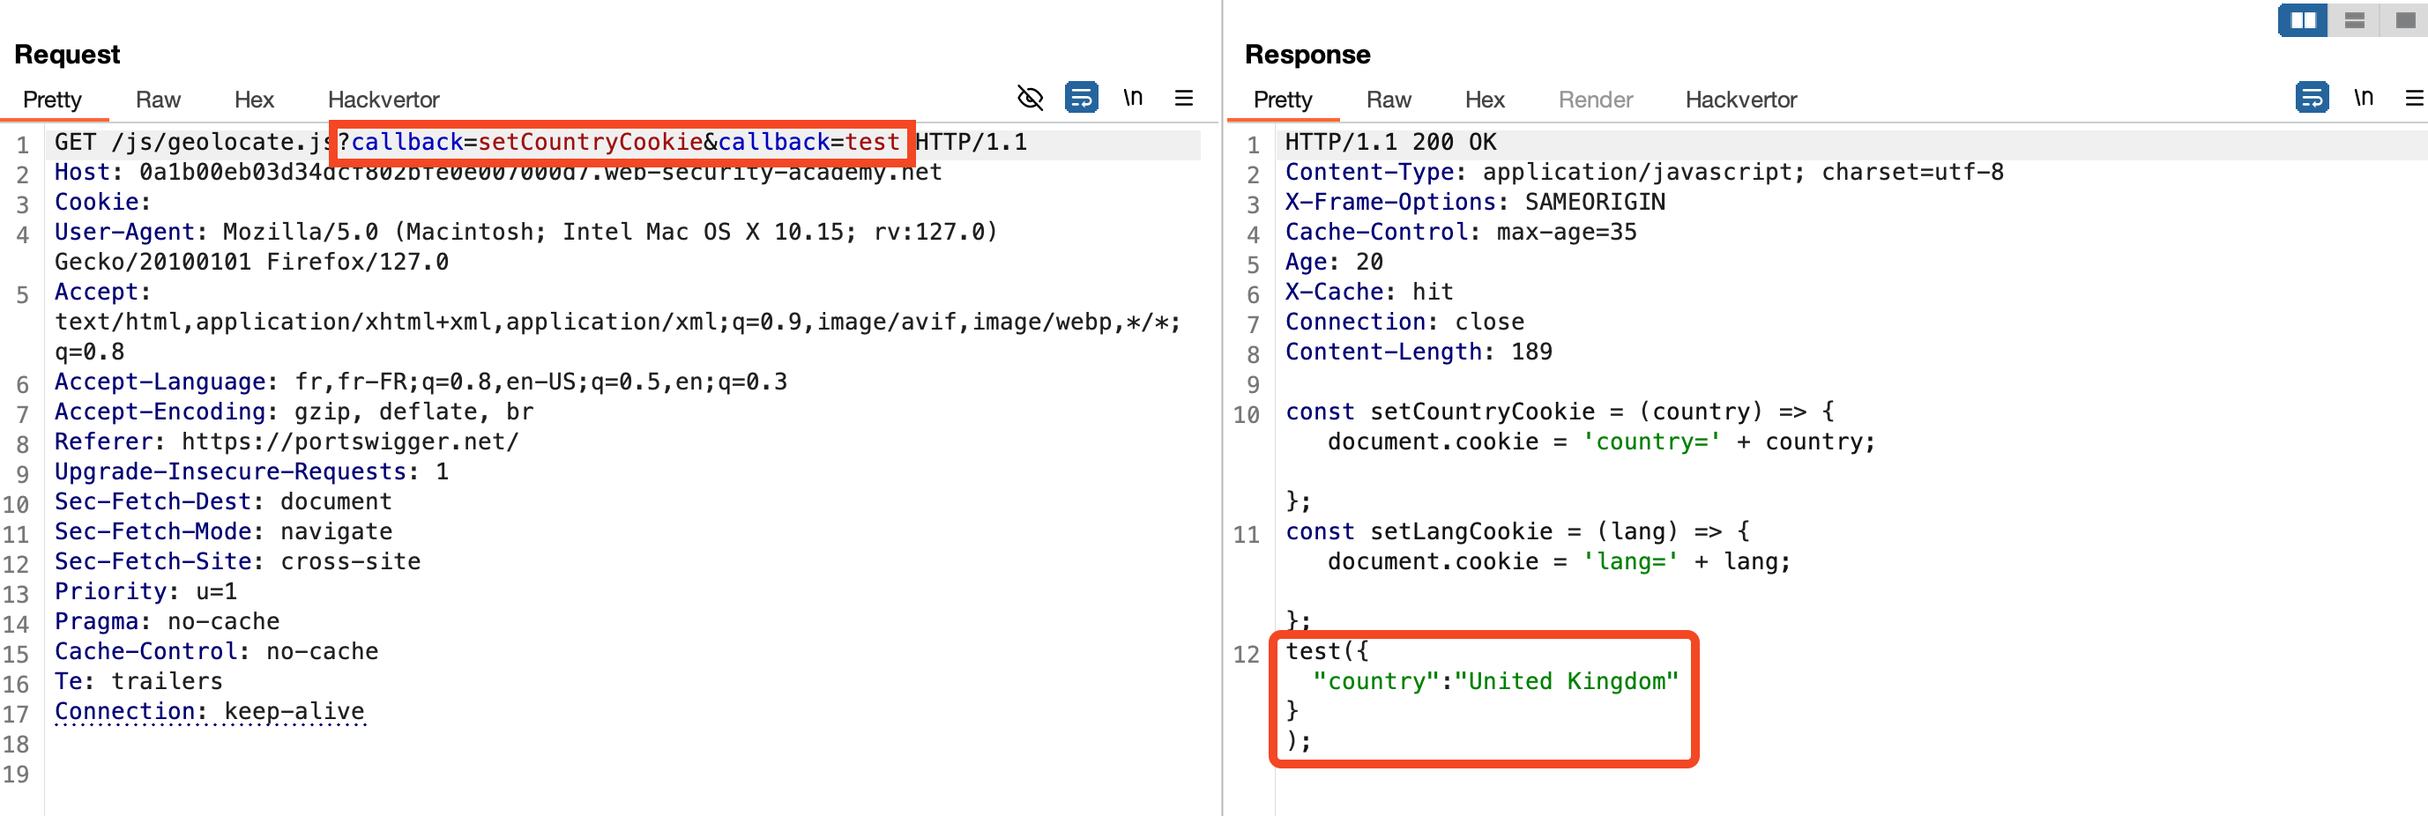The height and width of the screenshot is (816, 2428).
Task: Select the combined tabbed layout icon
Action: (2404, 19)
